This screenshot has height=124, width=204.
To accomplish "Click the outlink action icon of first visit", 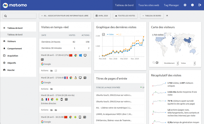I will [56, 71].
